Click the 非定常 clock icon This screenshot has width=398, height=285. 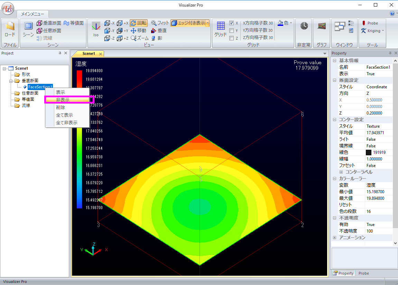pyautogui.click(x=304, y=26)
